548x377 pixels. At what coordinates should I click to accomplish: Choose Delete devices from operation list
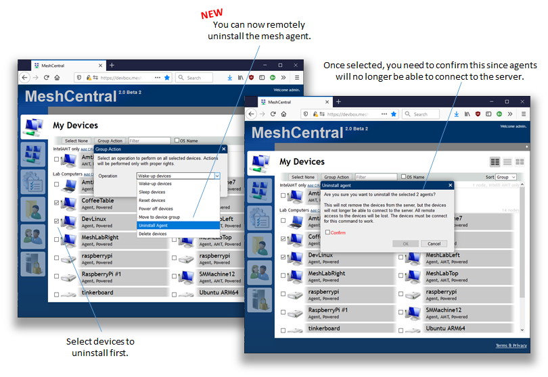pos(178,234)
